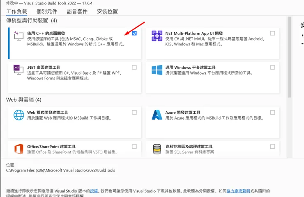Screen dimensions: 304x197
Task: Click the 位置 label above the path
Action: [x=10, y=165]
